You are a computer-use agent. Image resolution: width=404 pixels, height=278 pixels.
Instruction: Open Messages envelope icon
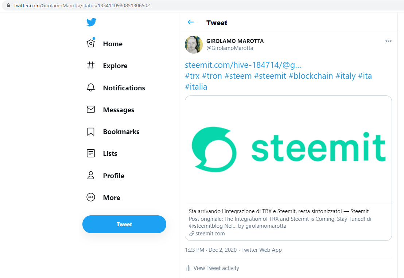coord(91,110)
